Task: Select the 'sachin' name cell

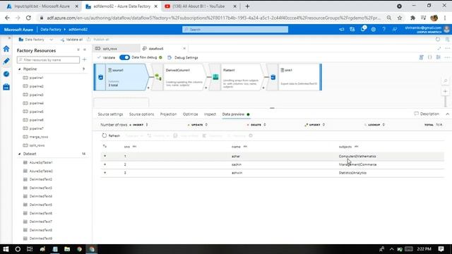Action: (x=237, y=164)
